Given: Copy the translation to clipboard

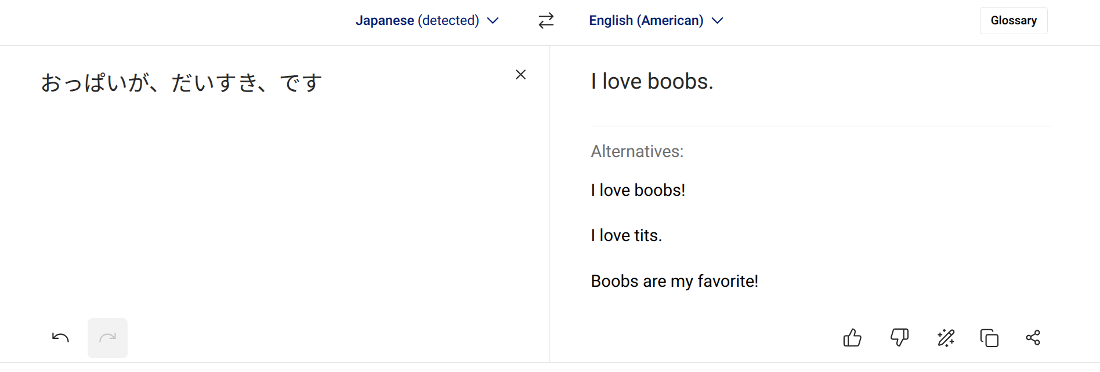Looking at the screenshot, I should click(x=989, y=338).
